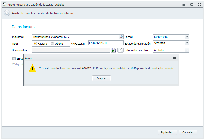
Task: Minimize the wizard window
Action: [x=184, y=5]
